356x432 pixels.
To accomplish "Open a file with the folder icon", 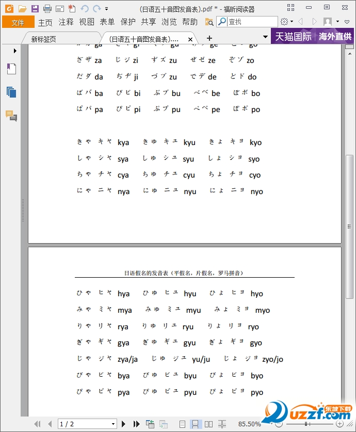I will (22, 9).
